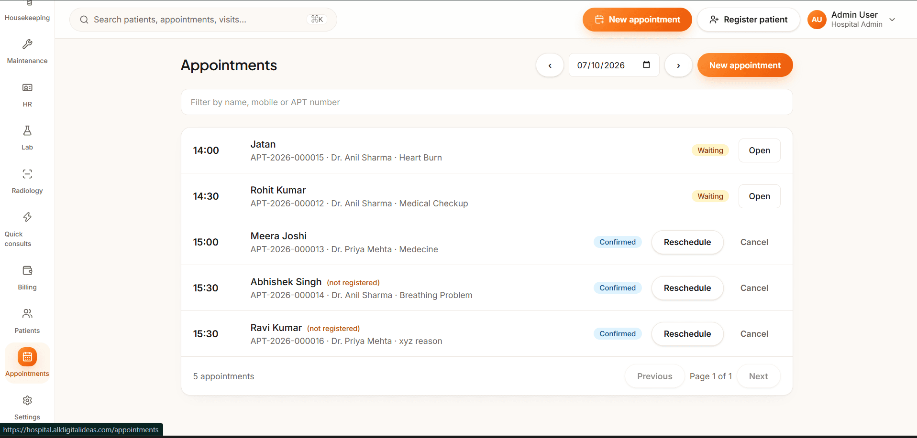The width and height of the screenshot is (917, 438).
Task: Click the Confirmed badge on Meera Joshi's row
Action: pyautogui.click(x=618, y=242)
